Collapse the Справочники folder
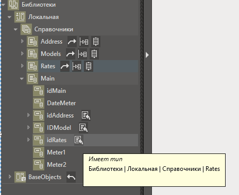239x195 pixels. (15, 29)
